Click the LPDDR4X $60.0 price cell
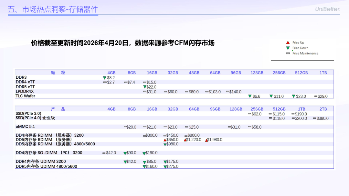 click(x=173, y=92)
